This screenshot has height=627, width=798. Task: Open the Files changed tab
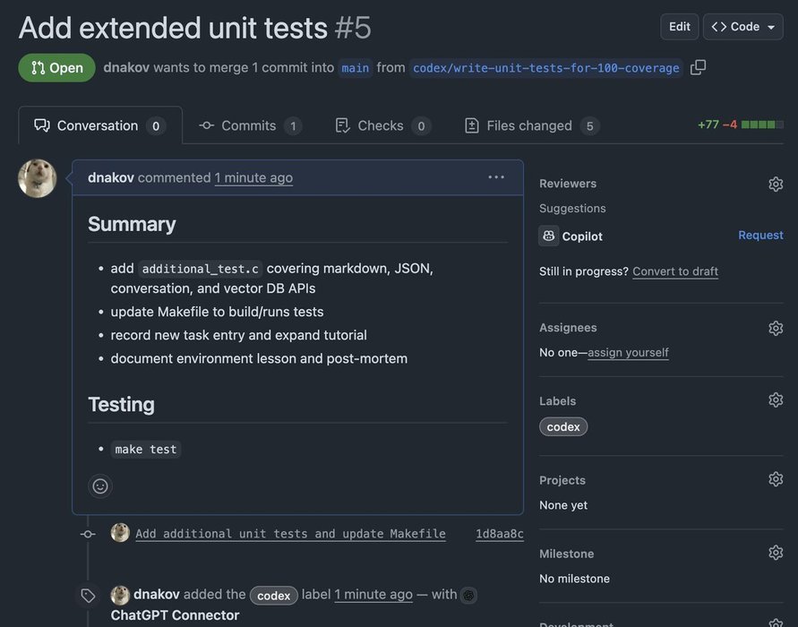(530, 125)
